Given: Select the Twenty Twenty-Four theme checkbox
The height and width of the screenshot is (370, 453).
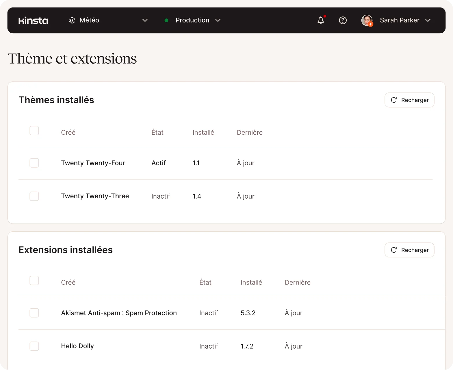Looking at the screenshot, I should (34, 163).
